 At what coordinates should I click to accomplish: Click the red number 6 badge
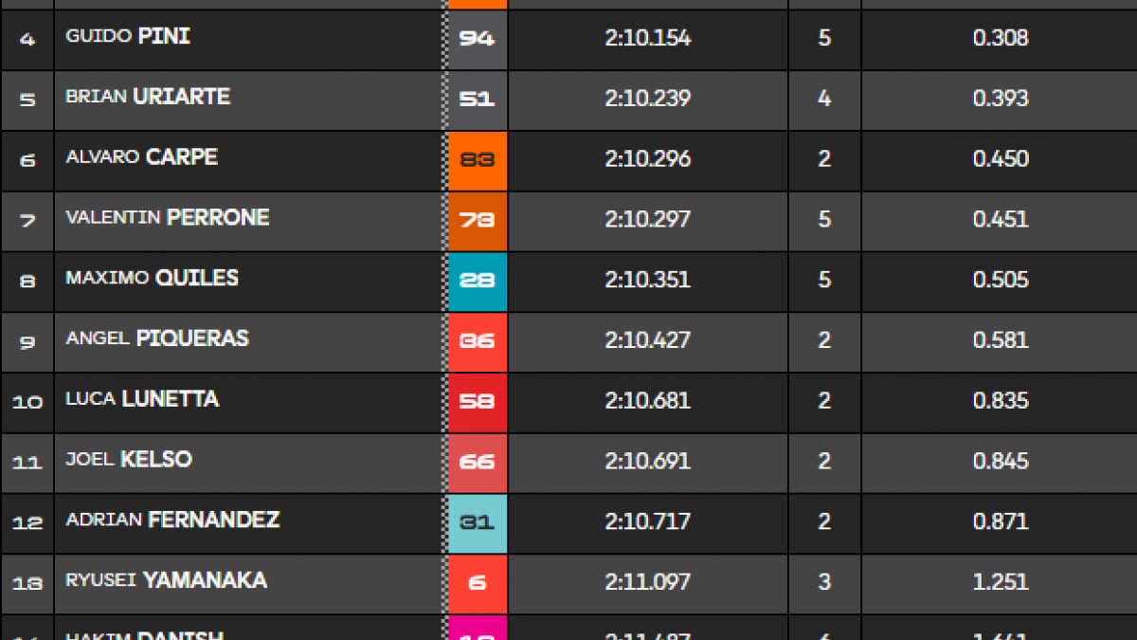[478, 582]
